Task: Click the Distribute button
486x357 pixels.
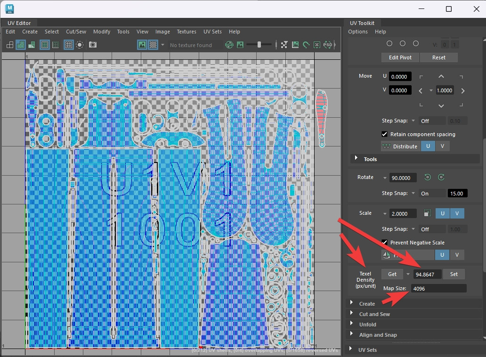Action: point(400,146)
